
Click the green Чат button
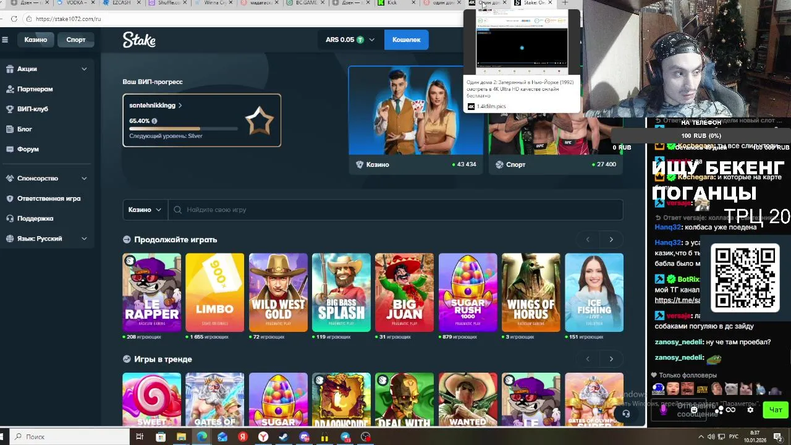coord(776,410)
